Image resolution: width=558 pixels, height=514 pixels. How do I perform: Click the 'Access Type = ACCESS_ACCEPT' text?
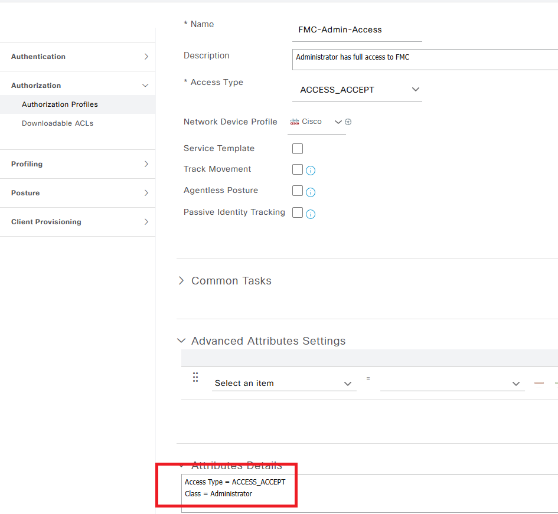(235, 482)
